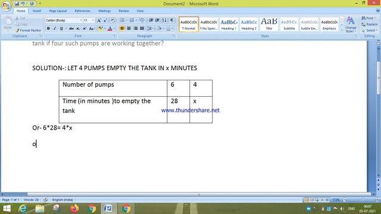
Task: Apply the No Spacing style
Action: click(x=209, y=24)
